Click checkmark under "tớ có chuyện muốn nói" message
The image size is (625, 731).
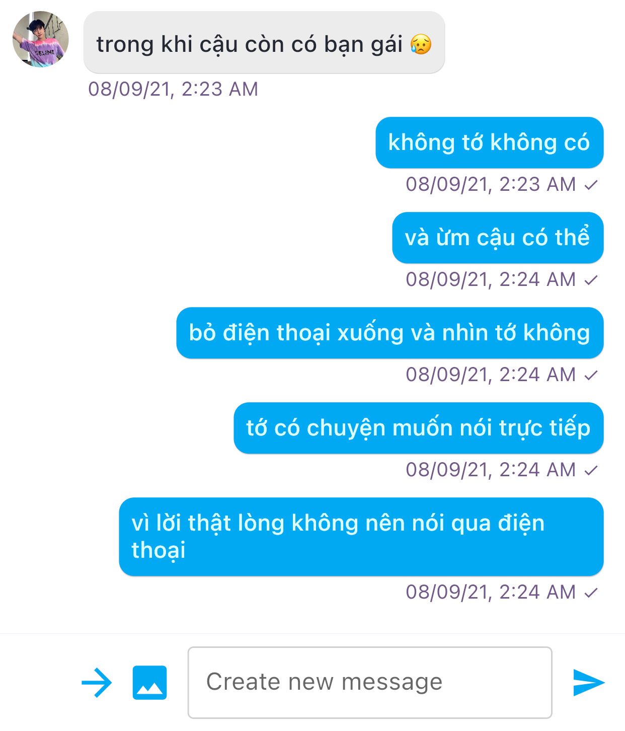[x=591, y=471]
